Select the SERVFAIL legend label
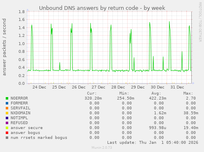204x152 pixels. [21, 108]
